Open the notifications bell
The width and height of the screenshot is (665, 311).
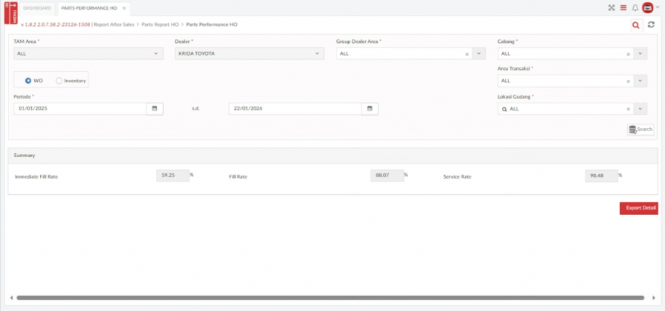point(635,8)
